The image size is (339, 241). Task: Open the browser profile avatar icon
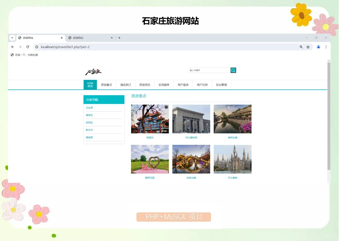tap(318, 47)
